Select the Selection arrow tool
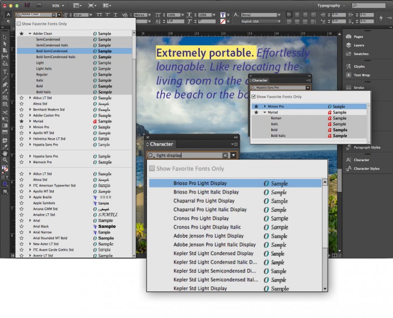 (5, 37)
